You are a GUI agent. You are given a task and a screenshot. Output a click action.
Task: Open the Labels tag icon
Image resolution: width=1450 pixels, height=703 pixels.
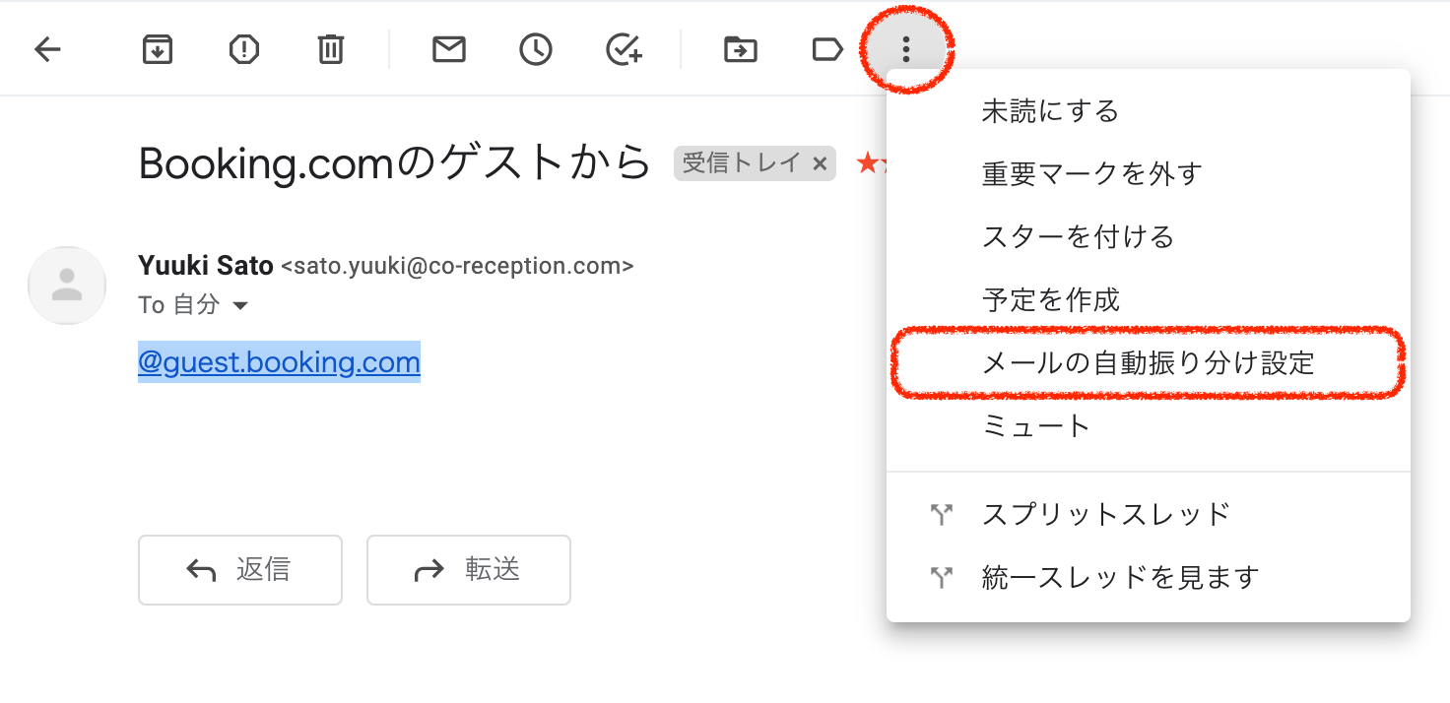click(x=827, y=49)
